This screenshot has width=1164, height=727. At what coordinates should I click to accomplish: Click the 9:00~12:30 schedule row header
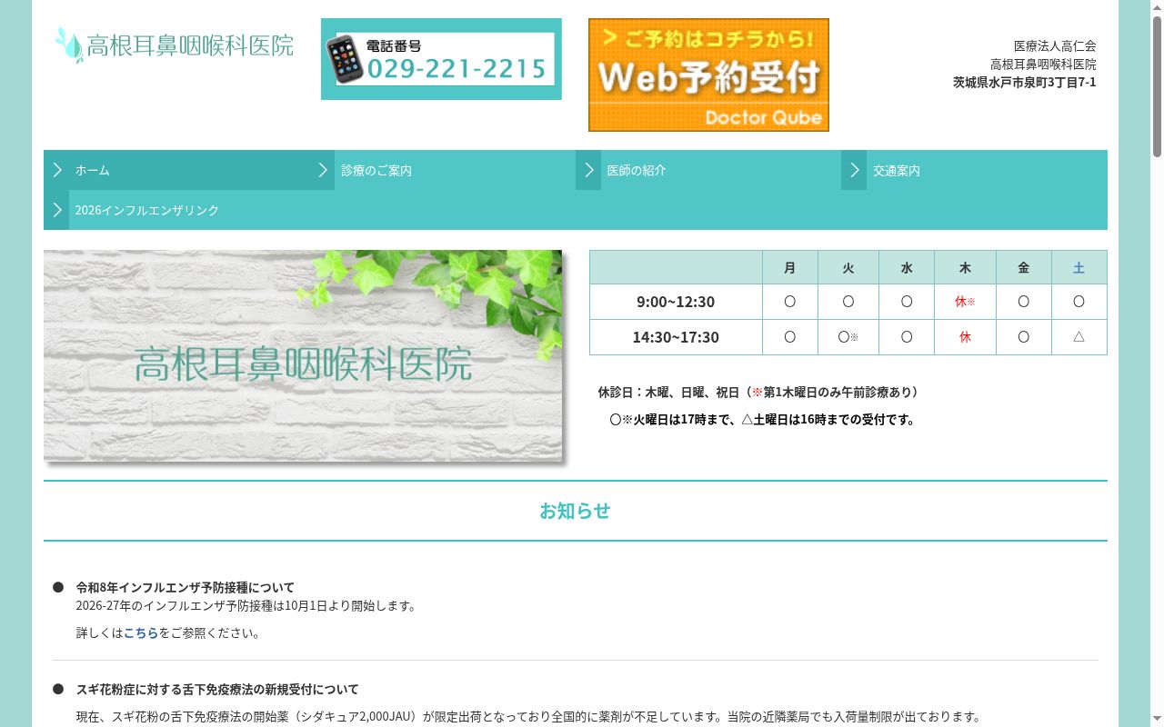[676, 302]
